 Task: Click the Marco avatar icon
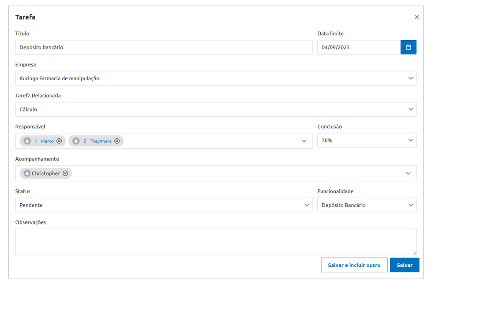pyautogui.click(x=27, y=141)
